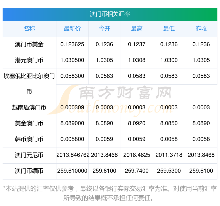220x206 pixels.
Task: Click the 最低 column header
Action: pyautogui.click(x=169, y=29)
